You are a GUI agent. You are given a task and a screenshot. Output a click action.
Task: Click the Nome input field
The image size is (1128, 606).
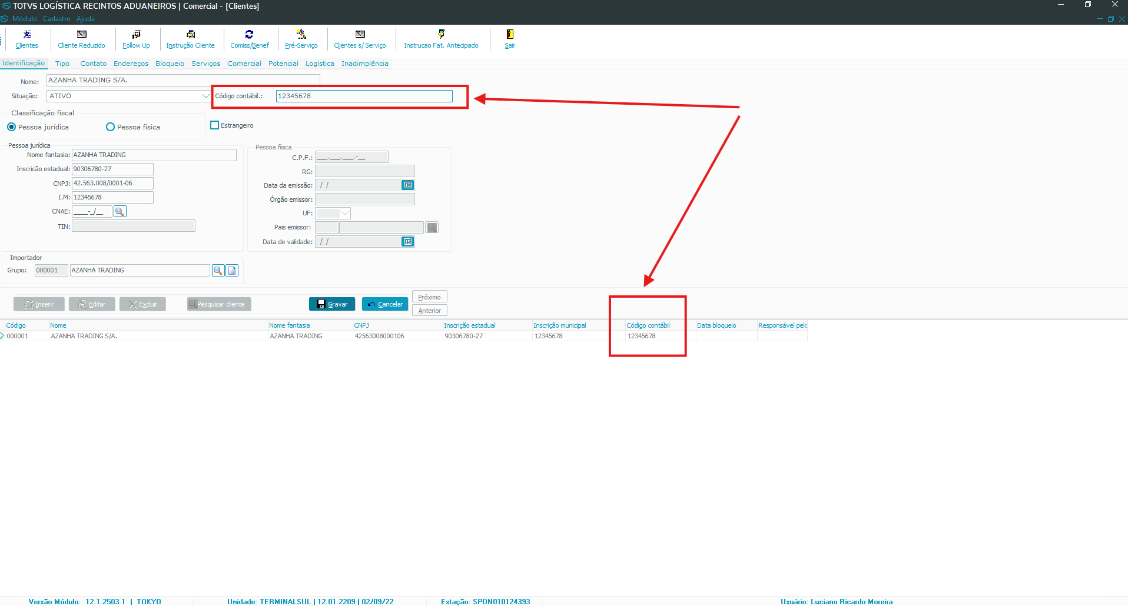(x=183, y=80)
